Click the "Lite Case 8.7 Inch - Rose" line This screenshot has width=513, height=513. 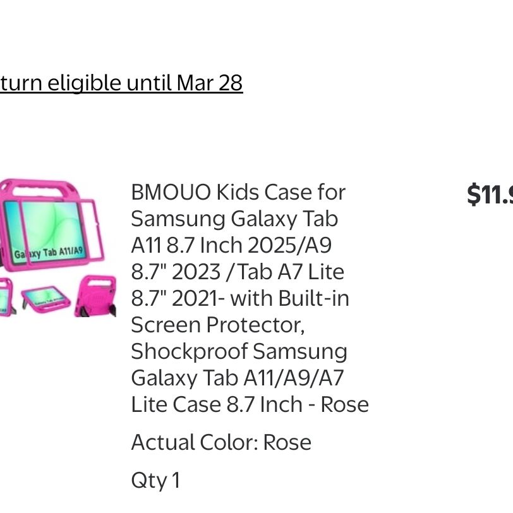pos(250,404)
